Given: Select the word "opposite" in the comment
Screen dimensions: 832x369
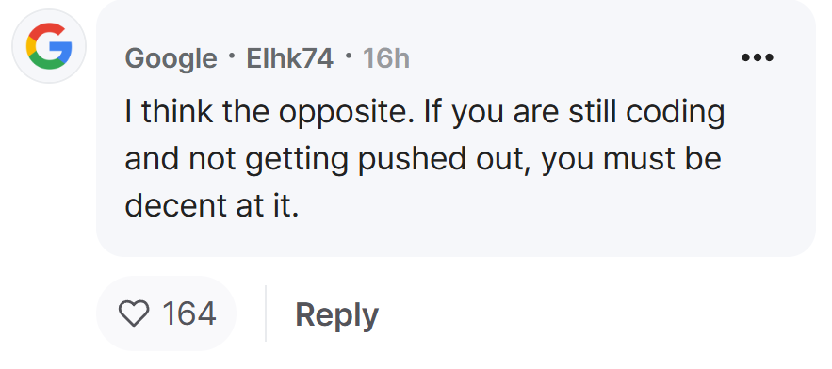Looking at the screenshot, I should pyautogui.click(x=346, y=112).
